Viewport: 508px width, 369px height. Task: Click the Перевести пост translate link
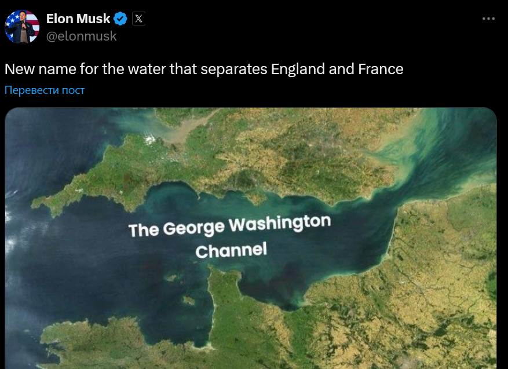coord(45,90)
